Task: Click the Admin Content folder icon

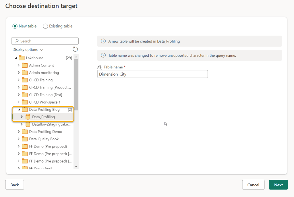Action: point(25,65)
